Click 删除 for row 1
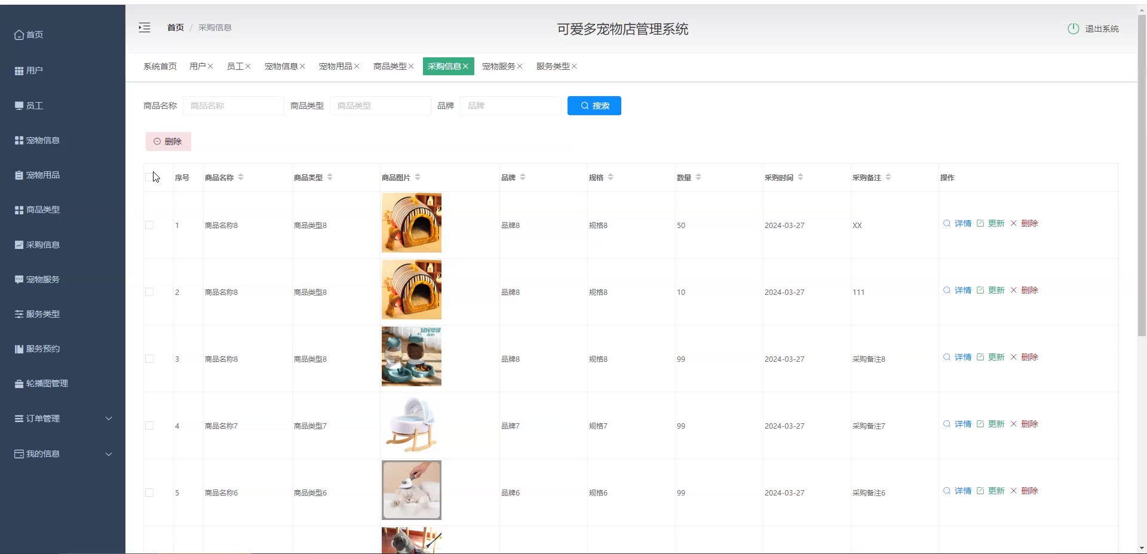 1024,223
